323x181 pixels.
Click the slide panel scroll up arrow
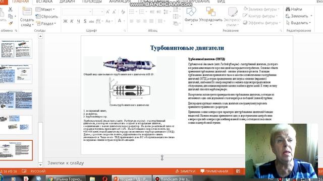tap(40, 36)
